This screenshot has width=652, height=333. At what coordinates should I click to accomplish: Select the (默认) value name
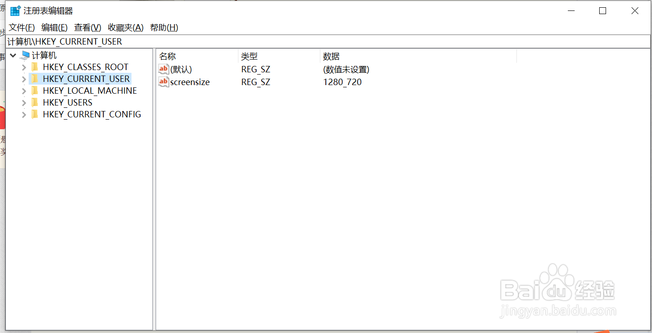tap(181, 70)
